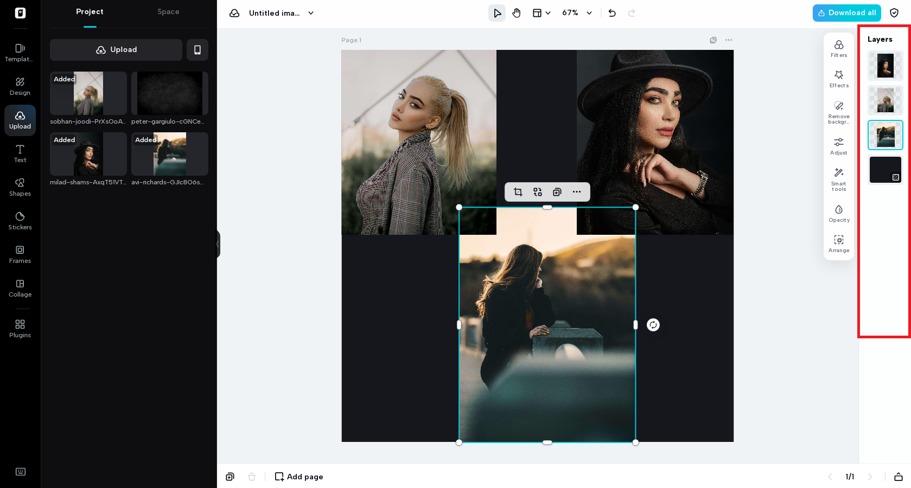
Task: Open the Frames panel
Action: point(20,253)
